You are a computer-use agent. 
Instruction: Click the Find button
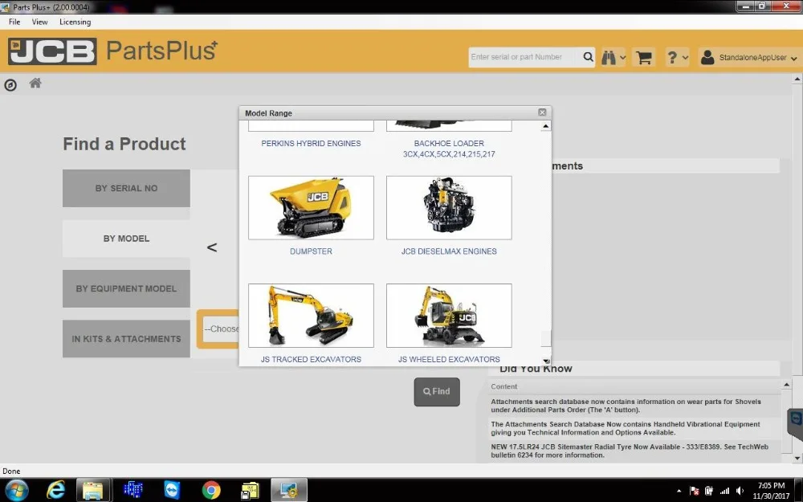click(436, 391)
